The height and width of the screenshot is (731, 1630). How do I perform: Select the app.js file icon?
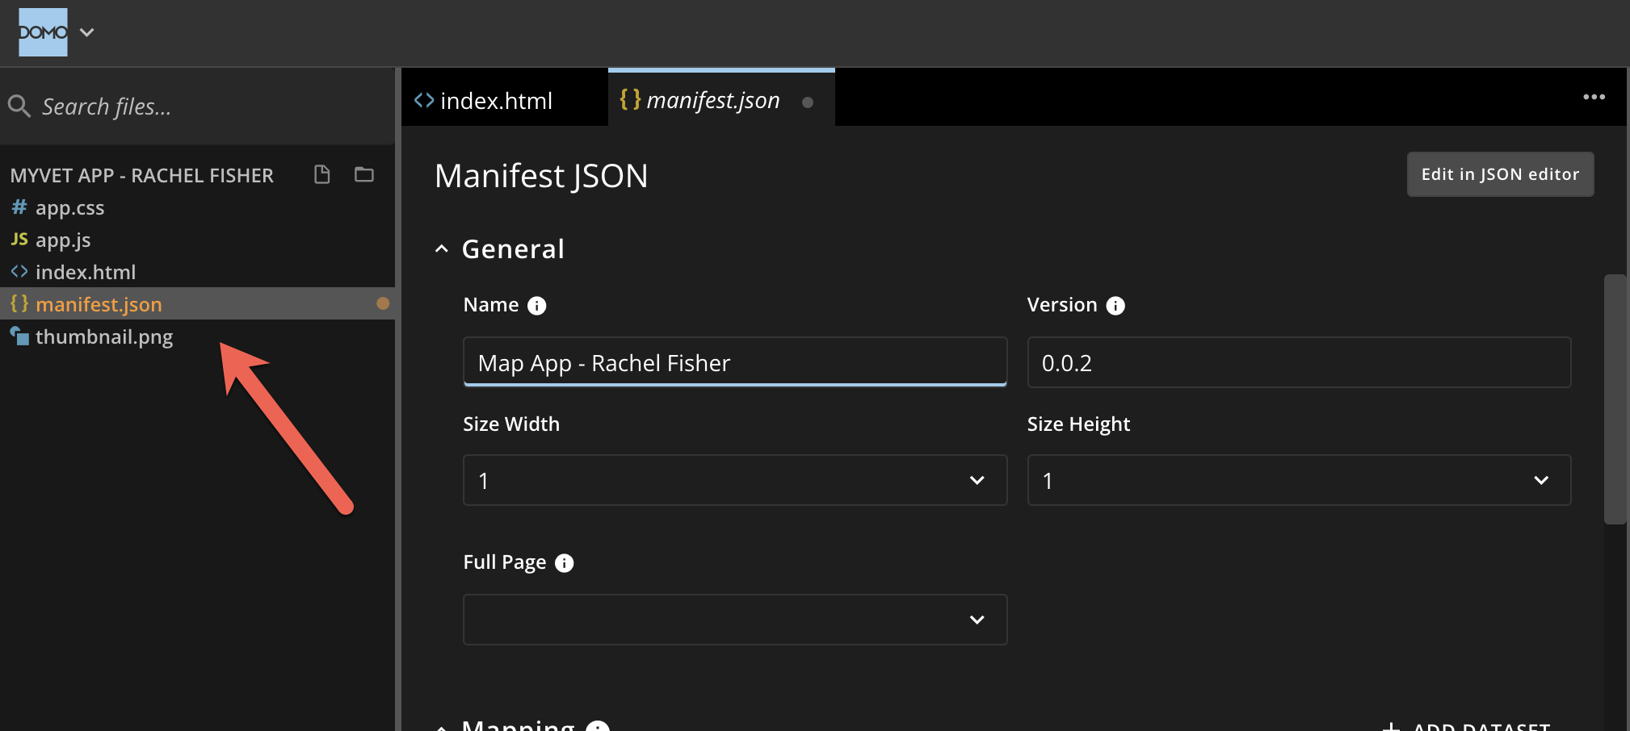click(x=19, y=240)
